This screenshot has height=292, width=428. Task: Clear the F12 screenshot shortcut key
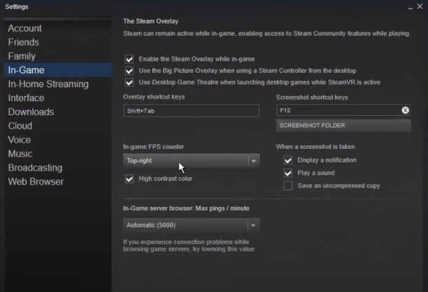coord(405,110)
